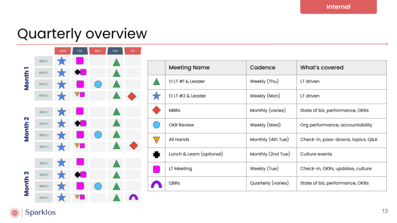397x223 pixels.
Task: Click the blue circle OKR Review legend icon
Action: (156, 125)
